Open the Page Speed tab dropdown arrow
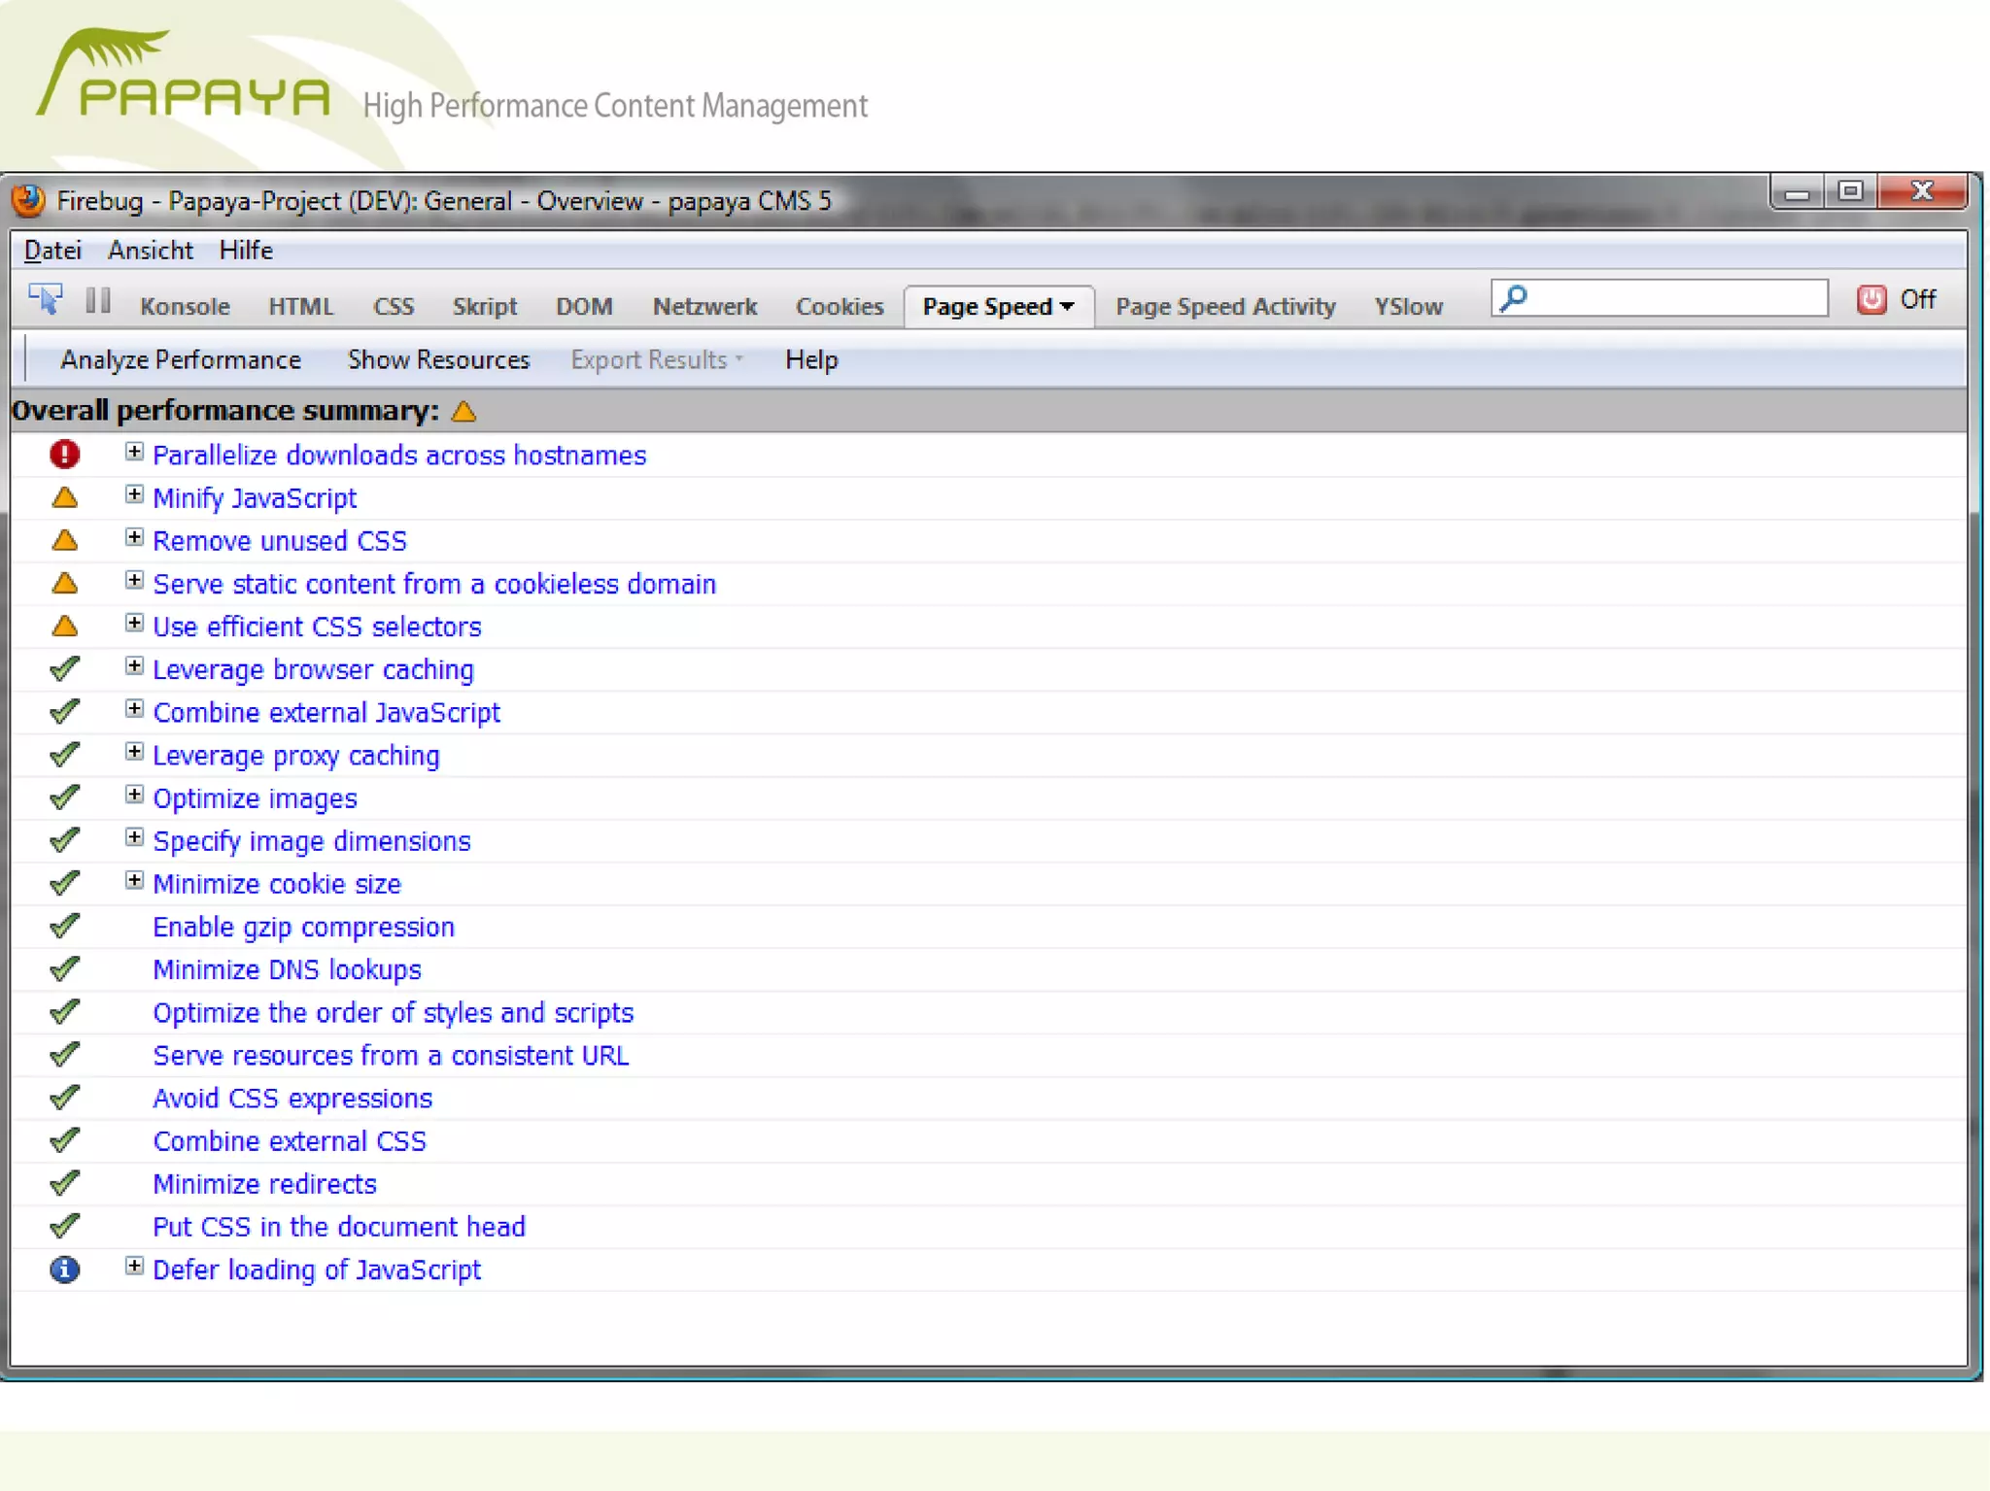This screenshot has width=1990, height=1491. [1067, 307]
